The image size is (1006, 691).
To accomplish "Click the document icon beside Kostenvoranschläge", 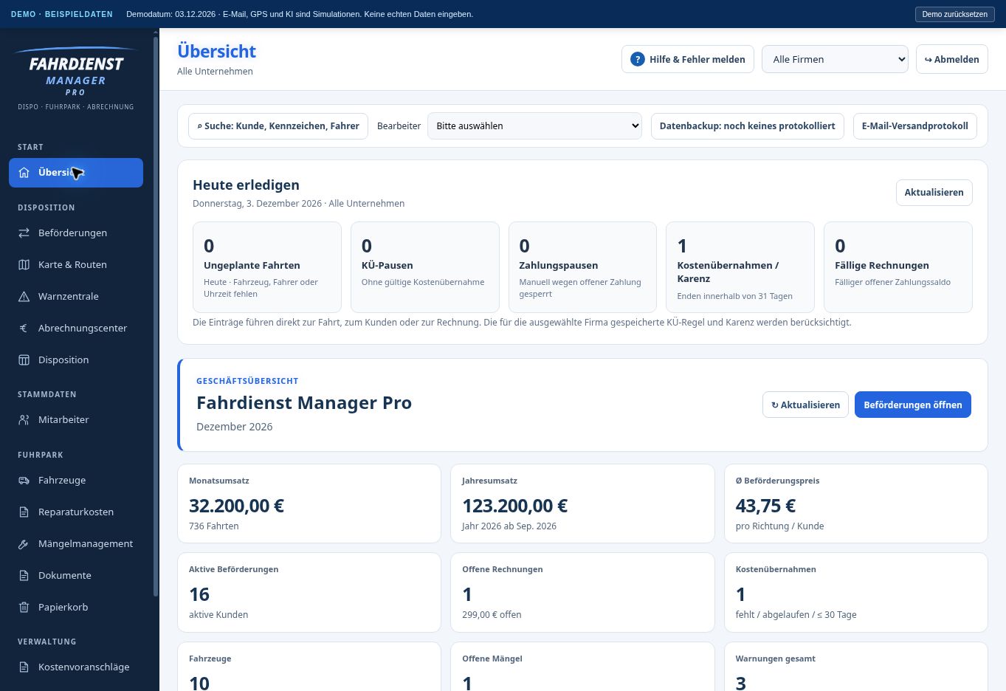I will 24,667.
